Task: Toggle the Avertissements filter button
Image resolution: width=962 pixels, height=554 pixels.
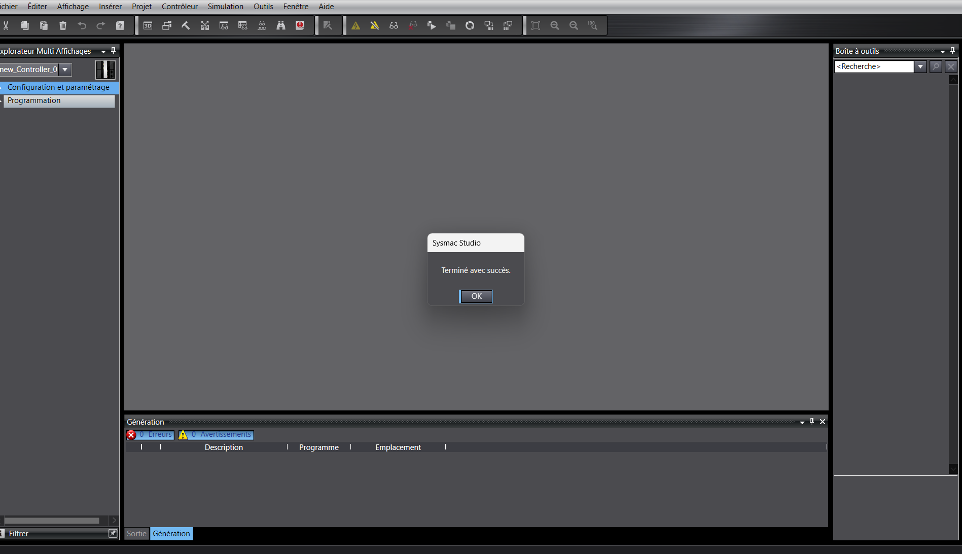Action: click(x=216, y=435)
